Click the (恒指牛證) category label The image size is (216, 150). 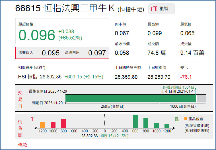pos(131,9)
